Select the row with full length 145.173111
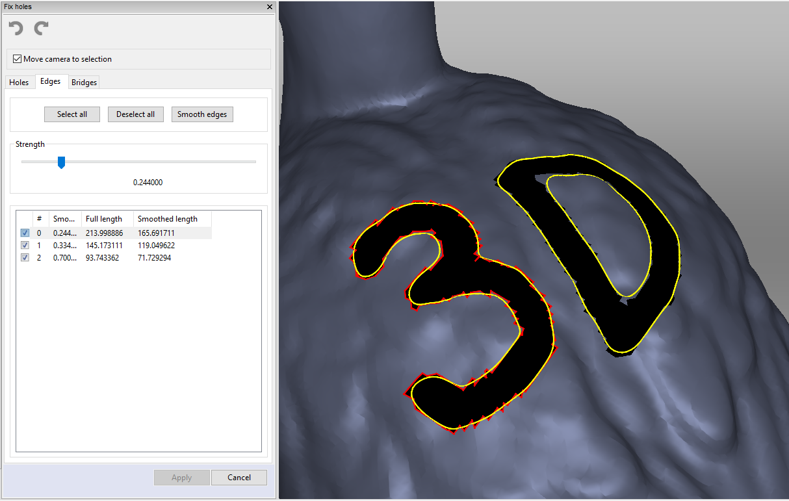The image size is (789, 501). [104, 246]
